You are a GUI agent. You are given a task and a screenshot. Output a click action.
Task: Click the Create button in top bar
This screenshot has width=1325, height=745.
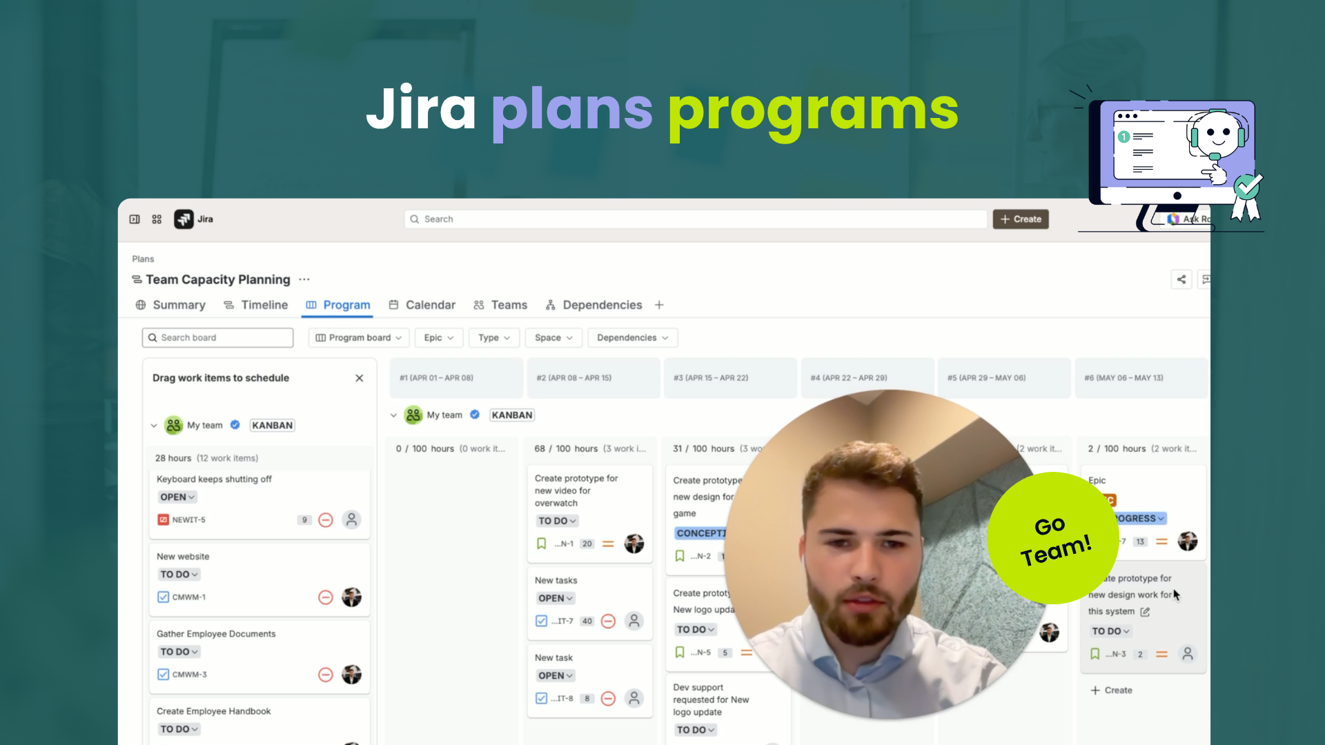(1021, 219)
